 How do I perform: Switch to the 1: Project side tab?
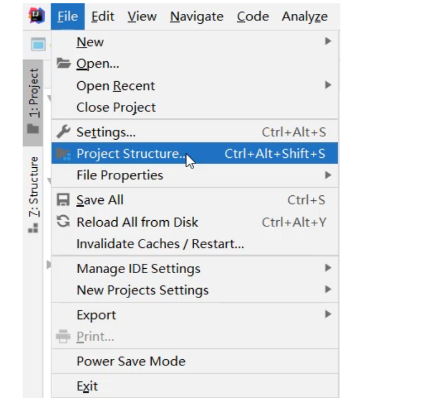point(34,94)
